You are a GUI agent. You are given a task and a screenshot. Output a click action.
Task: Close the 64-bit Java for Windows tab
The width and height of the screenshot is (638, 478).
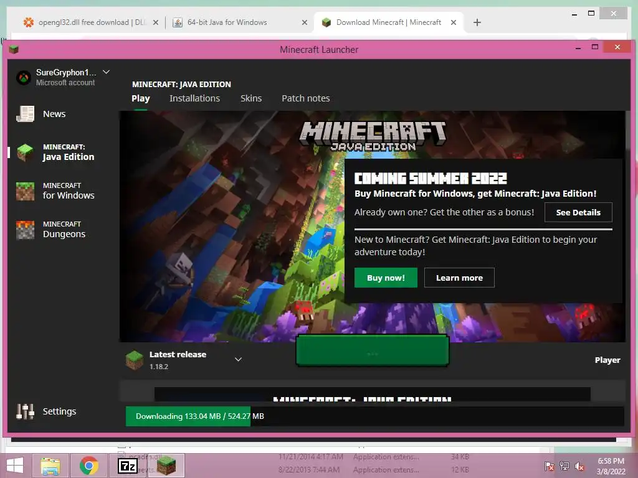coord(304,23)
